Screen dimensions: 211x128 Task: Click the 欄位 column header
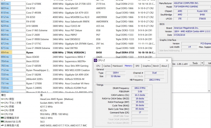coord(4,95)
